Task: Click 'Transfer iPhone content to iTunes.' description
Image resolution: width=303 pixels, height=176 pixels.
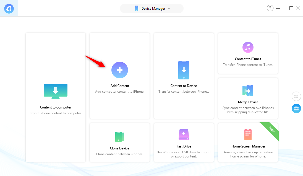Action: click(248, 65)
